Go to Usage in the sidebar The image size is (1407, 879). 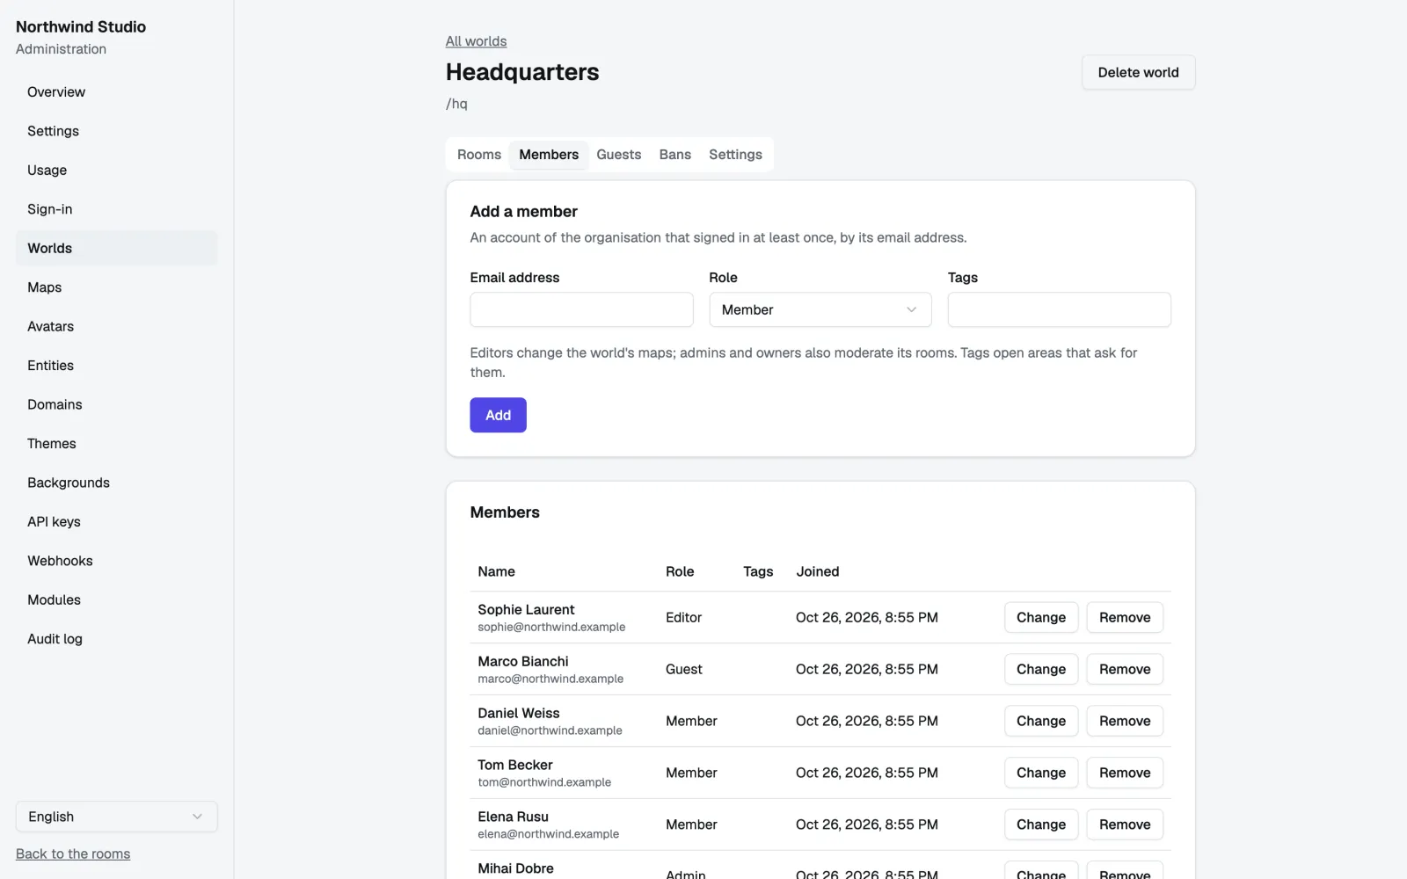tap(116, 171)
